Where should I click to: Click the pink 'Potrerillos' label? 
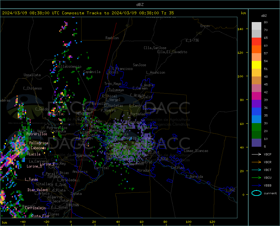click(x=37, y=134)
